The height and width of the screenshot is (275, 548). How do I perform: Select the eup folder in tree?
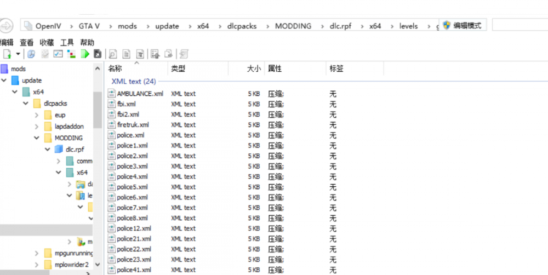[60, 115]
